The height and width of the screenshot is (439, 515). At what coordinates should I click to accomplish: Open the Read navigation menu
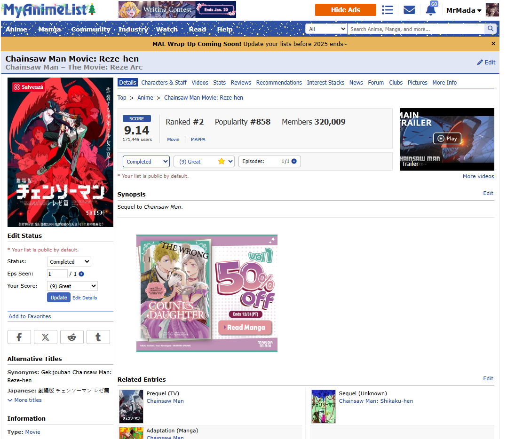pyautogui.click(x=198, y=29)
